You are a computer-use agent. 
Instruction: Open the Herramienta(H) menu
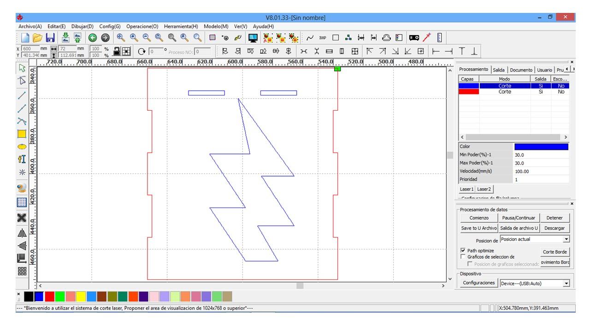[181, 26]
